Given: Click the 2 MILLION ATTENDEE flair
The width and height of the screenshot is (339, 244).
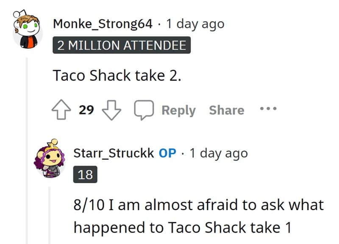Looking at the screenshot, I should coord(122,45).
